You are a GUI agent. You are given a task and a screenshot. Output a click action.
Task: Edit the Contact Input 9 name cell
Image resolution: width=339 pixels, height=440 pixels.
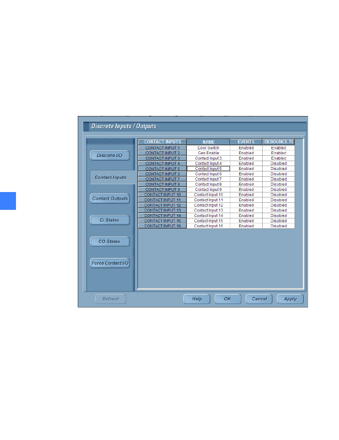tap(209, 190)
